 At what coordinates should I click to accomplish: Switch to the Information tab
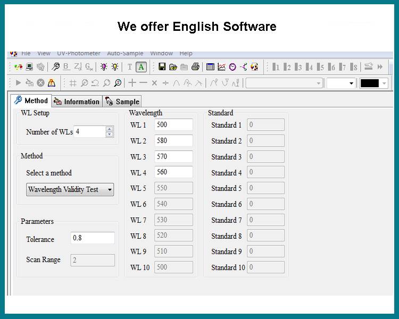pos(77,102)
